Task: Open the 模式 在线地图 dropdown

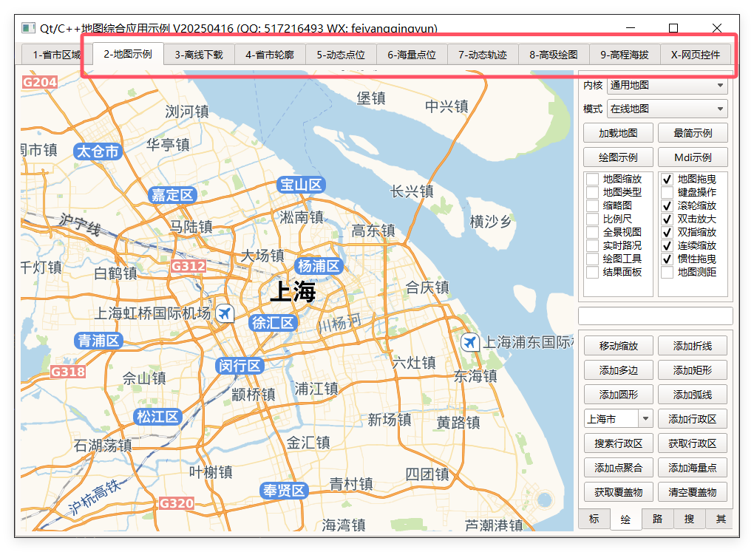Action: click(668, 109)
